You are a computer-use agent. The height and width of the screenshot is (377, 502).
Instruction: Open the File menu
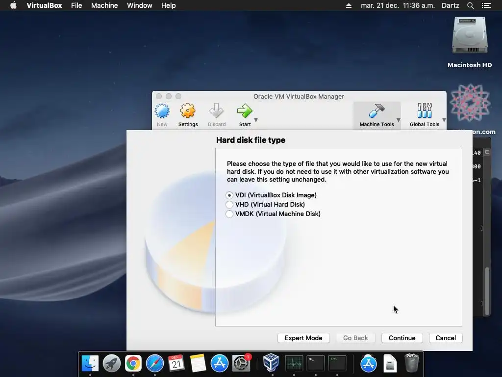point(76,5)
